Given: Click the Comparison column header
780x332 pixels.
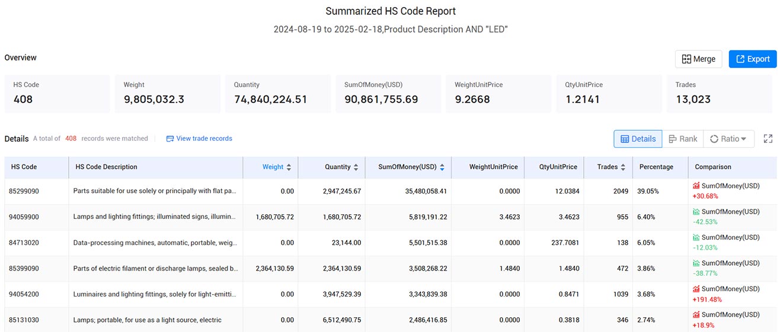Looking at the screenshot, I should point(713,167).
